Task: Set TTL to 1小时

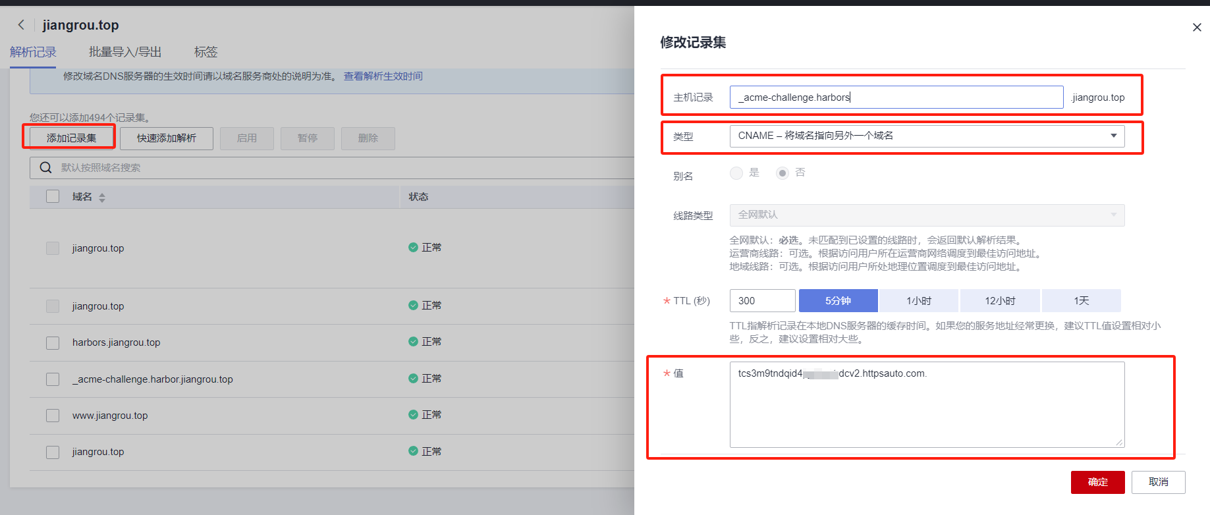Action: [x=919, y=300]
